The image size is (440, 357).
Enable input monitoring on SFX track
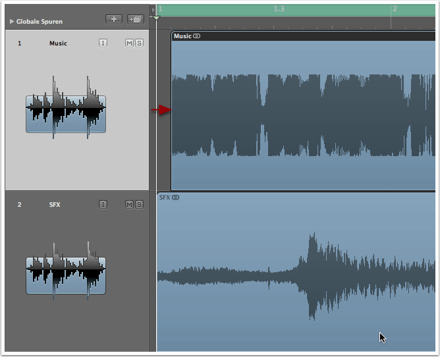point(103,204)
